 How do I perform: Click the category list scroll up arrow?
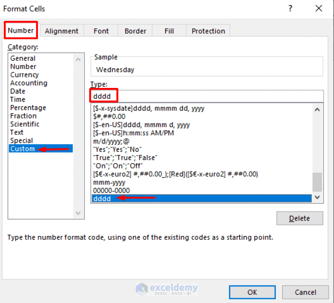click(78, 60)
